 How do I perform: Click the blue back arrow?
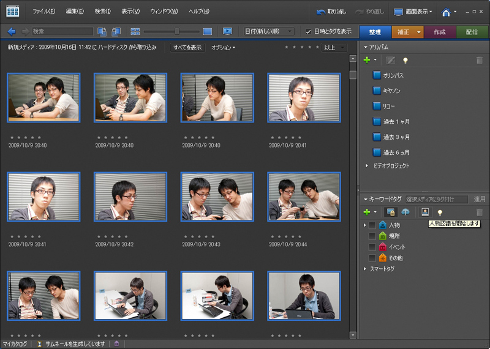(12, 31)
